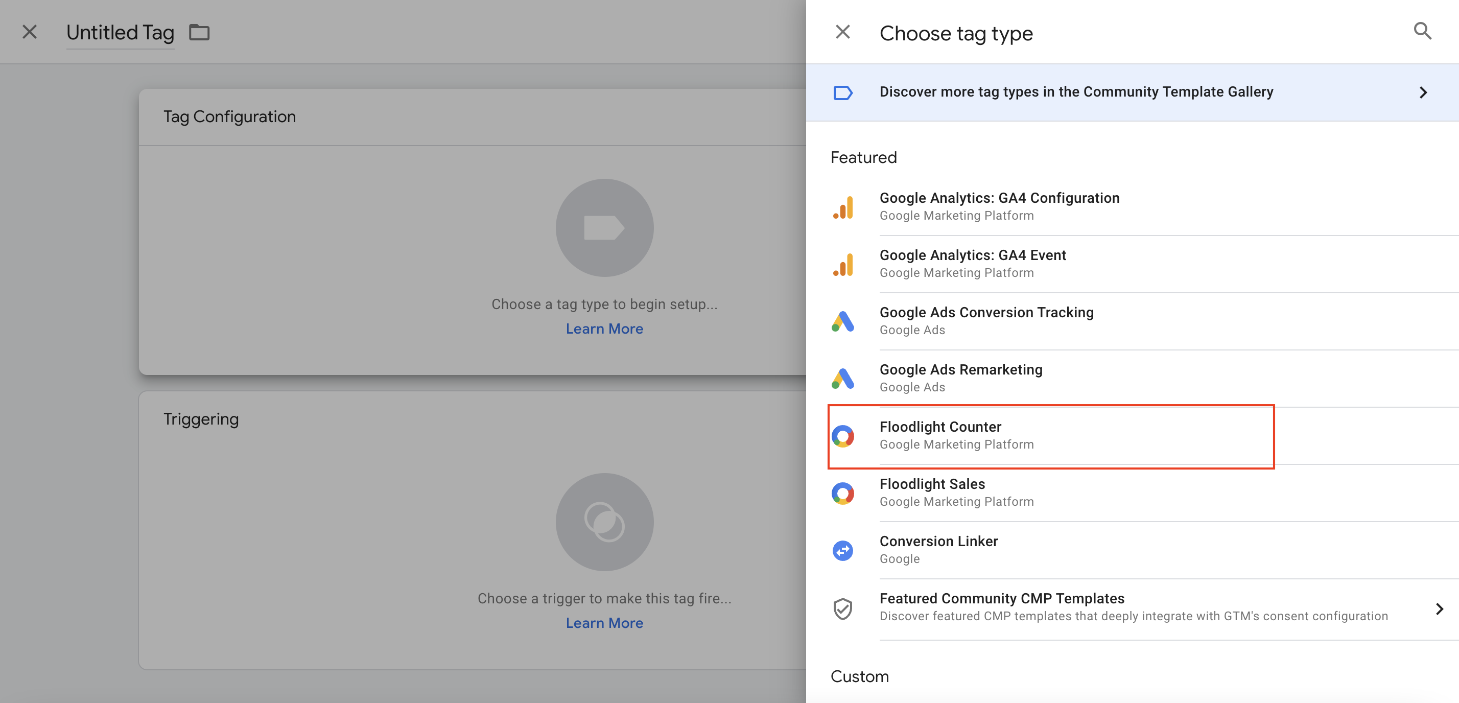Click the tag type placeholder circle
Screen dimensions: 1459x703
pos(604,228)
